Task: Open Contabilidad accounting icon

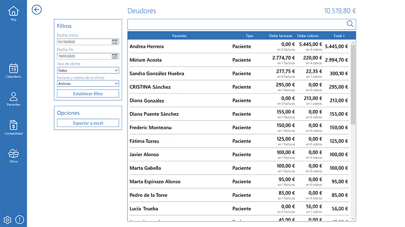Action: coord(14,127)
